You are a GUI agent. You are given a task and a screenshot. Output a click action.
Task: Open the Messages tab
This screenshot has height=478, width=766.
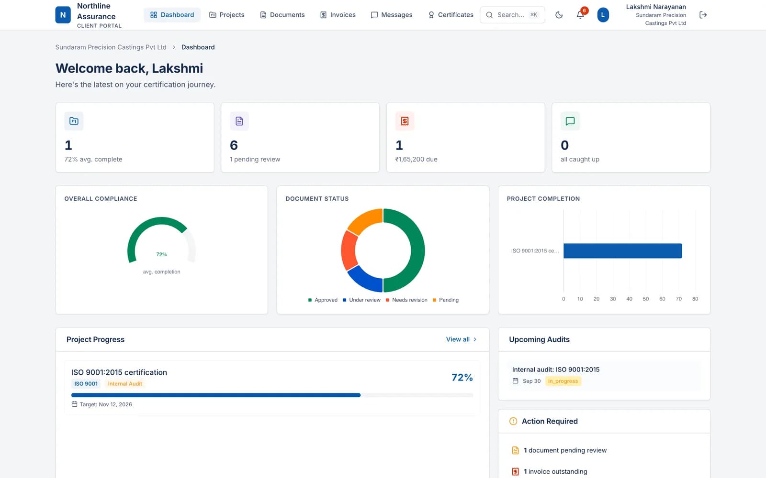(x=392, y=15)
